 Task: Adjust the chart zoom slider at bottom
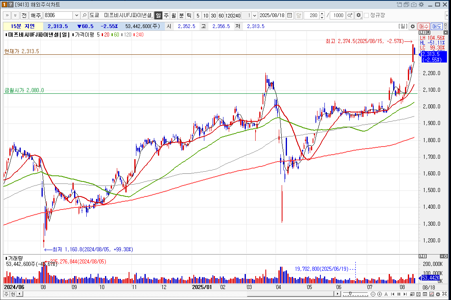point(350,294)
